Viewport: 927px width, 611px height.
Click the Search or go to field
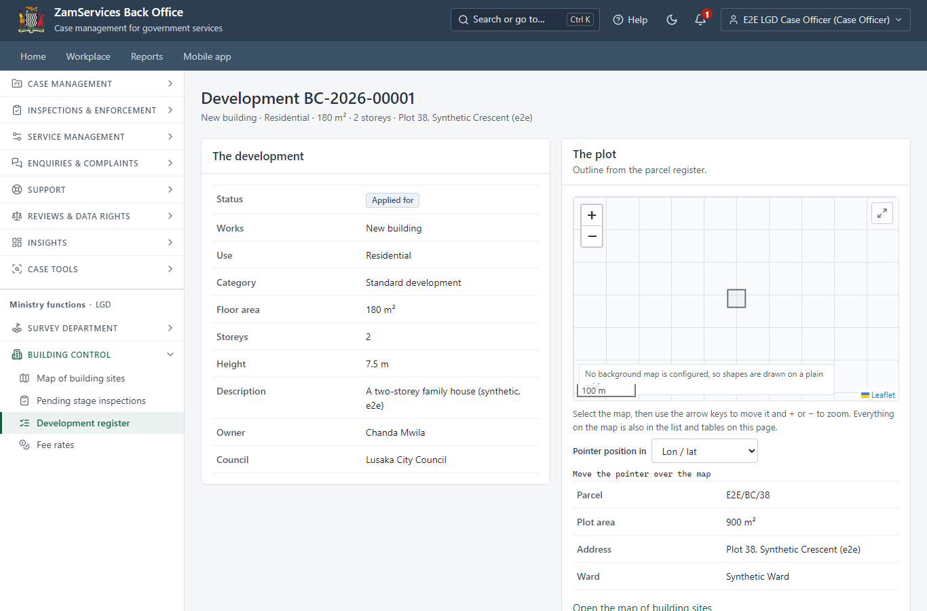pos(525,20)
